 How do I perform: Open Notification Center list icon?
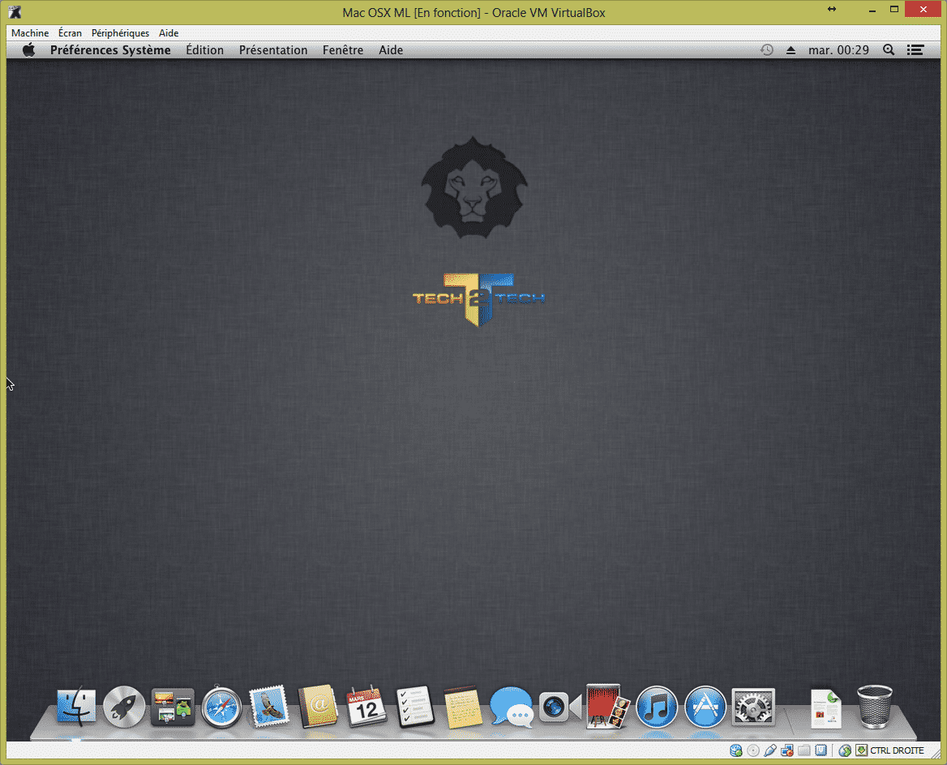(x=915, y=50)
